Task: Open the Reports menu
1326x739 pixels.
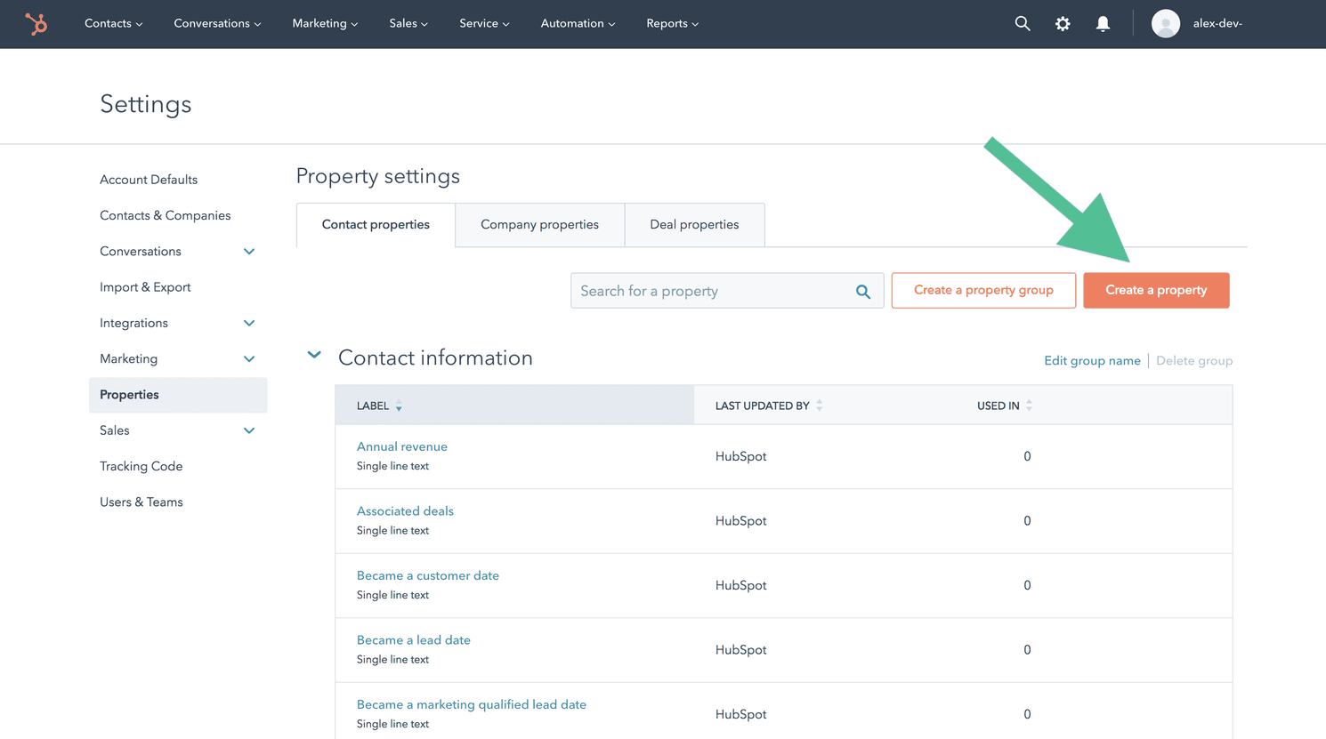Action: tap(672, 24)
